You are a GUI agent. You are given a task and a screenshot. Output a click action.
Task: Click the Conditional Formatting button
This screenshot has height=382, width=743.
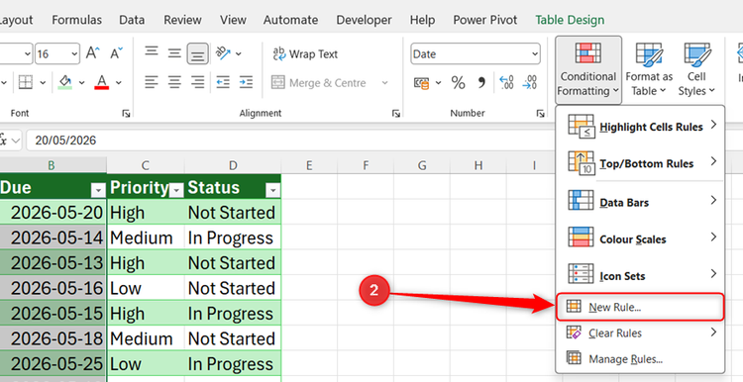588,69
